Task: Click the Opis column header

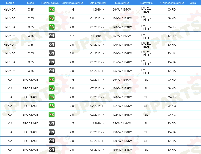Action: click(x=193, y=3)
